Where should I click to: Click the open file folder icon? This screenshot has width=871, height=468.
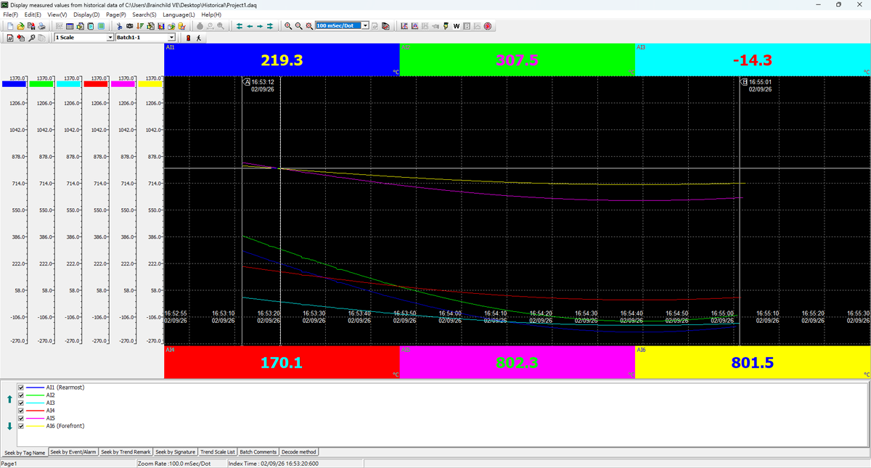21,26
